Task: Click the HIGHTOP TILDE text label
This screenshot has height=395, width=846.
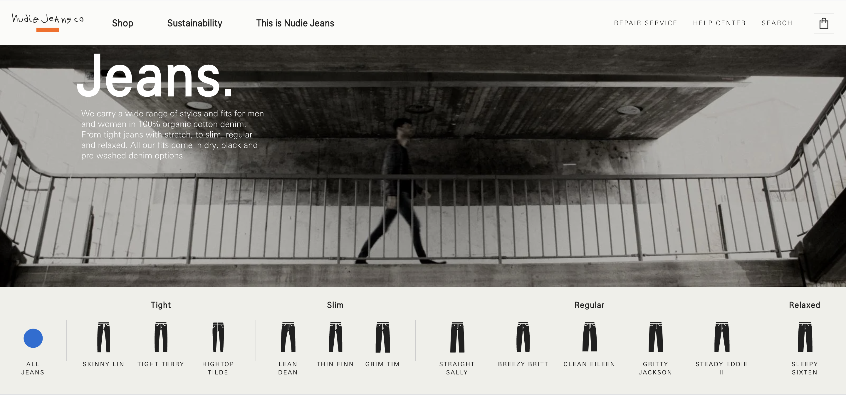Action: click(218, 368)
